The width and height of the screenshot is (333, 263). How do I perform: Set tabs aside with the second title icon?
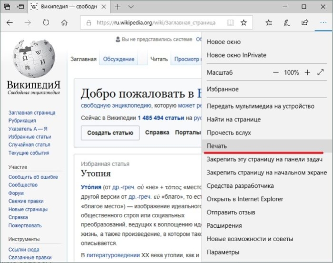20,7
